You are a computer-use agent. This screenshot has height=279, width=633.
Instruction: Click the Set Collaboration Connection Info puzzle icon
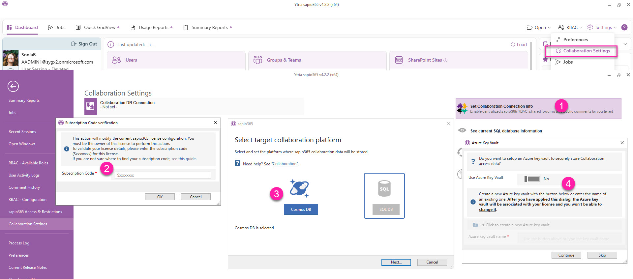click(462, 108)
